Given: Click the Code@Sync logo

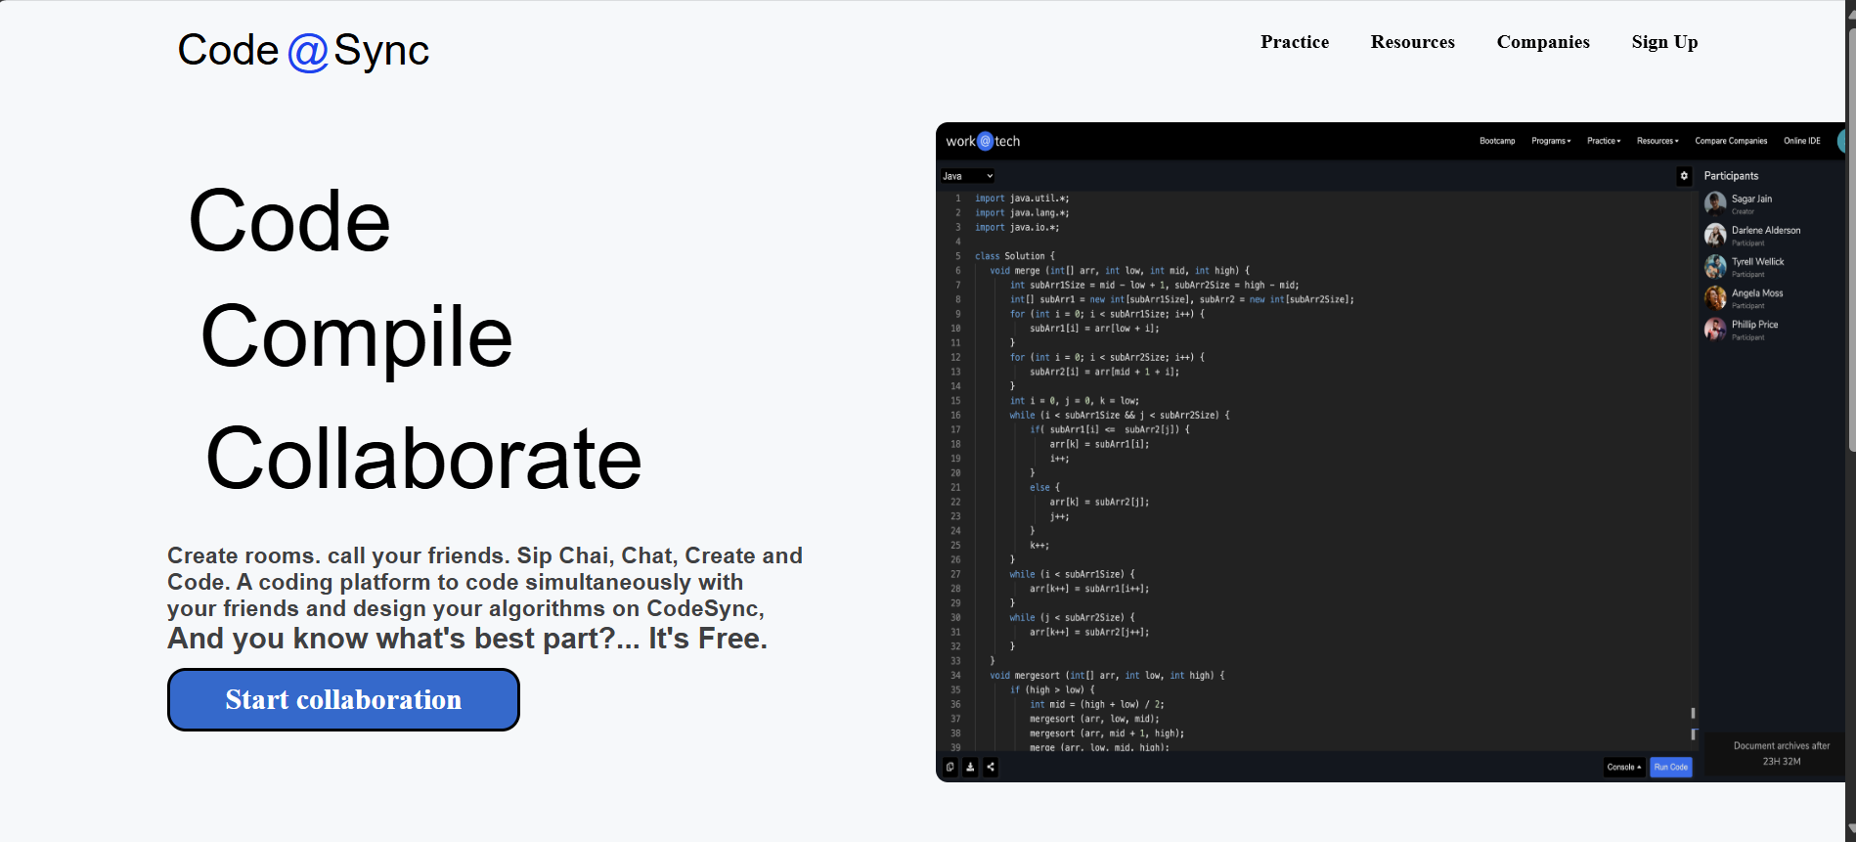Looking at the screenshot, I should [x=303, y=50].
